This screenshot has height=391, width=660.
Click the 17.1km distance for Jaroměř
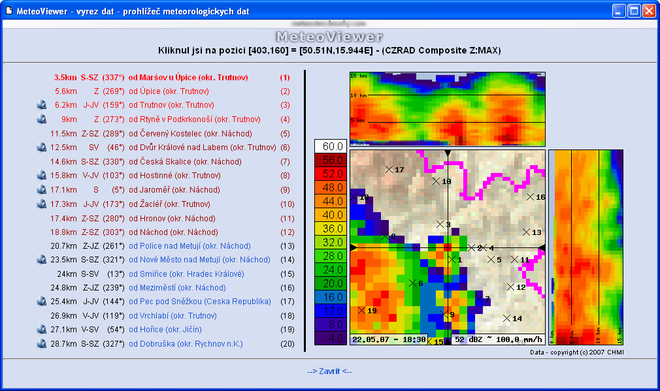tap(63, 190)
